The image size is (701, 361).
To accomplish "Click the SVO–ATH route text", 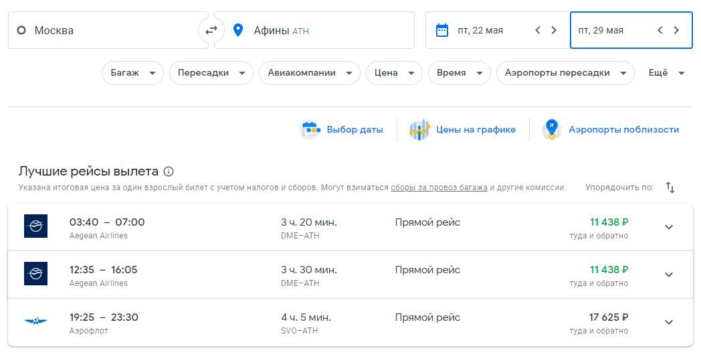I will tap(300, 331).
